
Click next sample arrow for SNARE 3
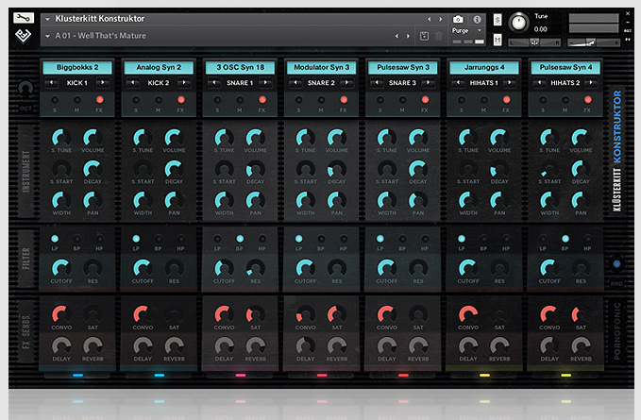(428, 82)
